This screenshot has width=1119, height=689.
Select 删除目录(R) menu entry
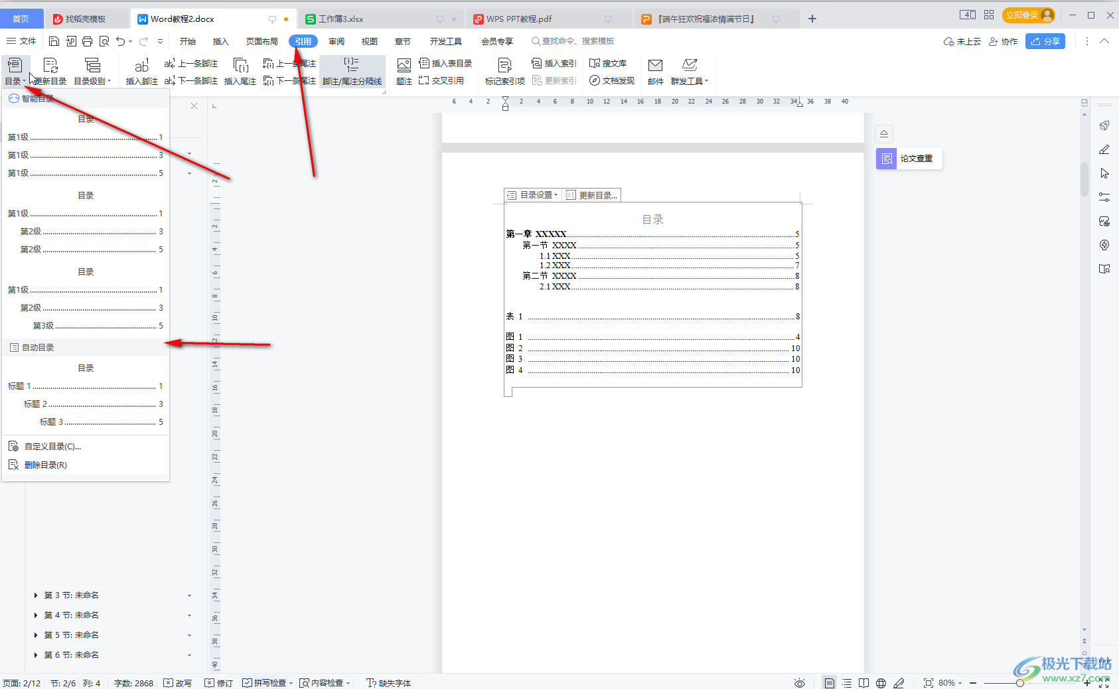click(86, 465)
